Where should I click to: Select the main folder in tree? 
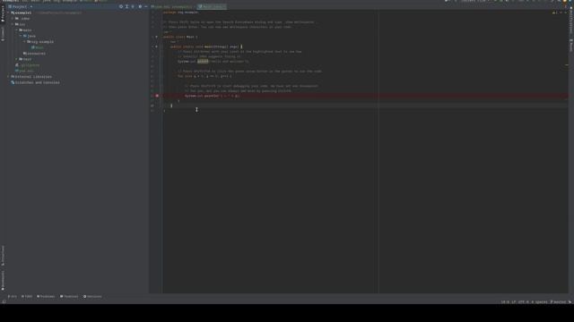tap(25, 30)
